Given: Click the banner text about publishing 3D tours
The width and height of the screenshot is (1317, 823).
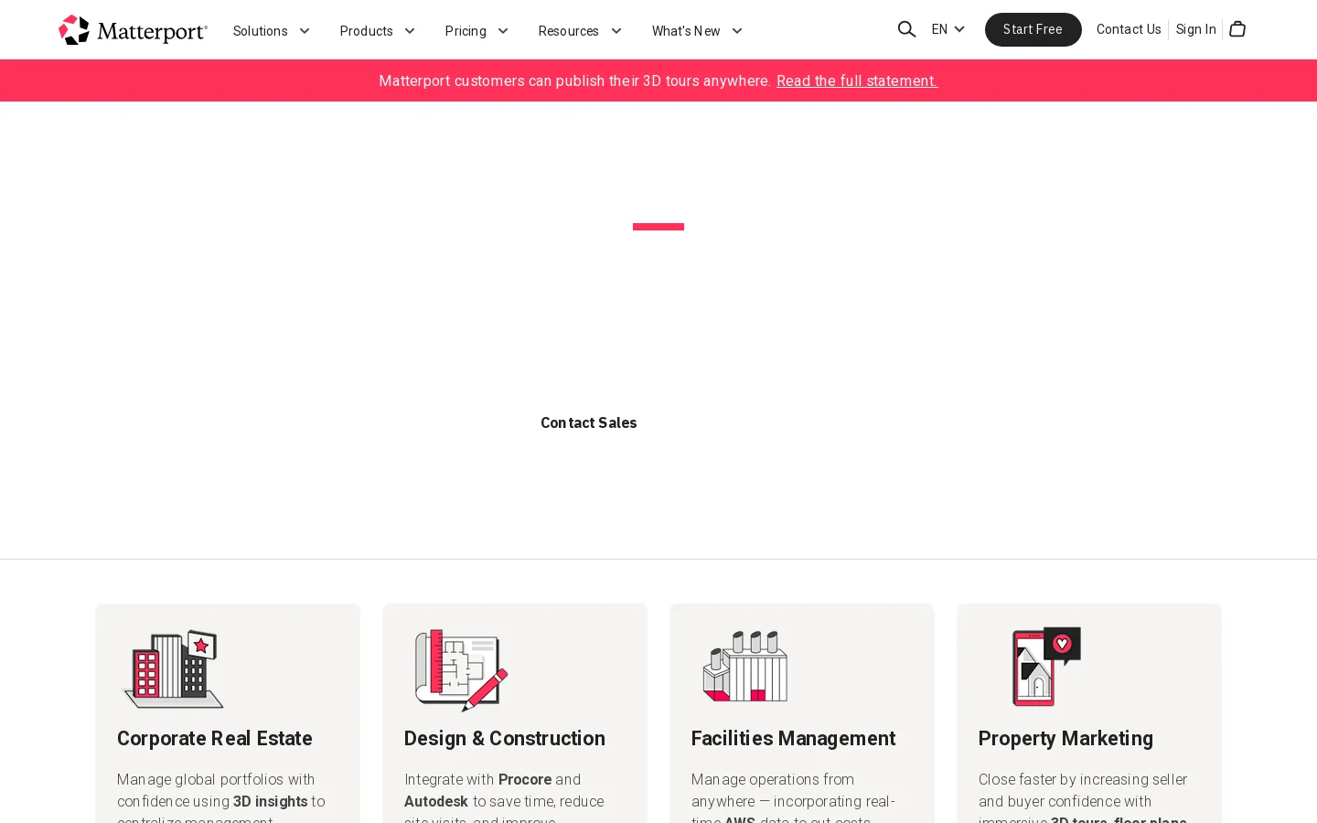Looking at the screenshot, I should 575,80.
